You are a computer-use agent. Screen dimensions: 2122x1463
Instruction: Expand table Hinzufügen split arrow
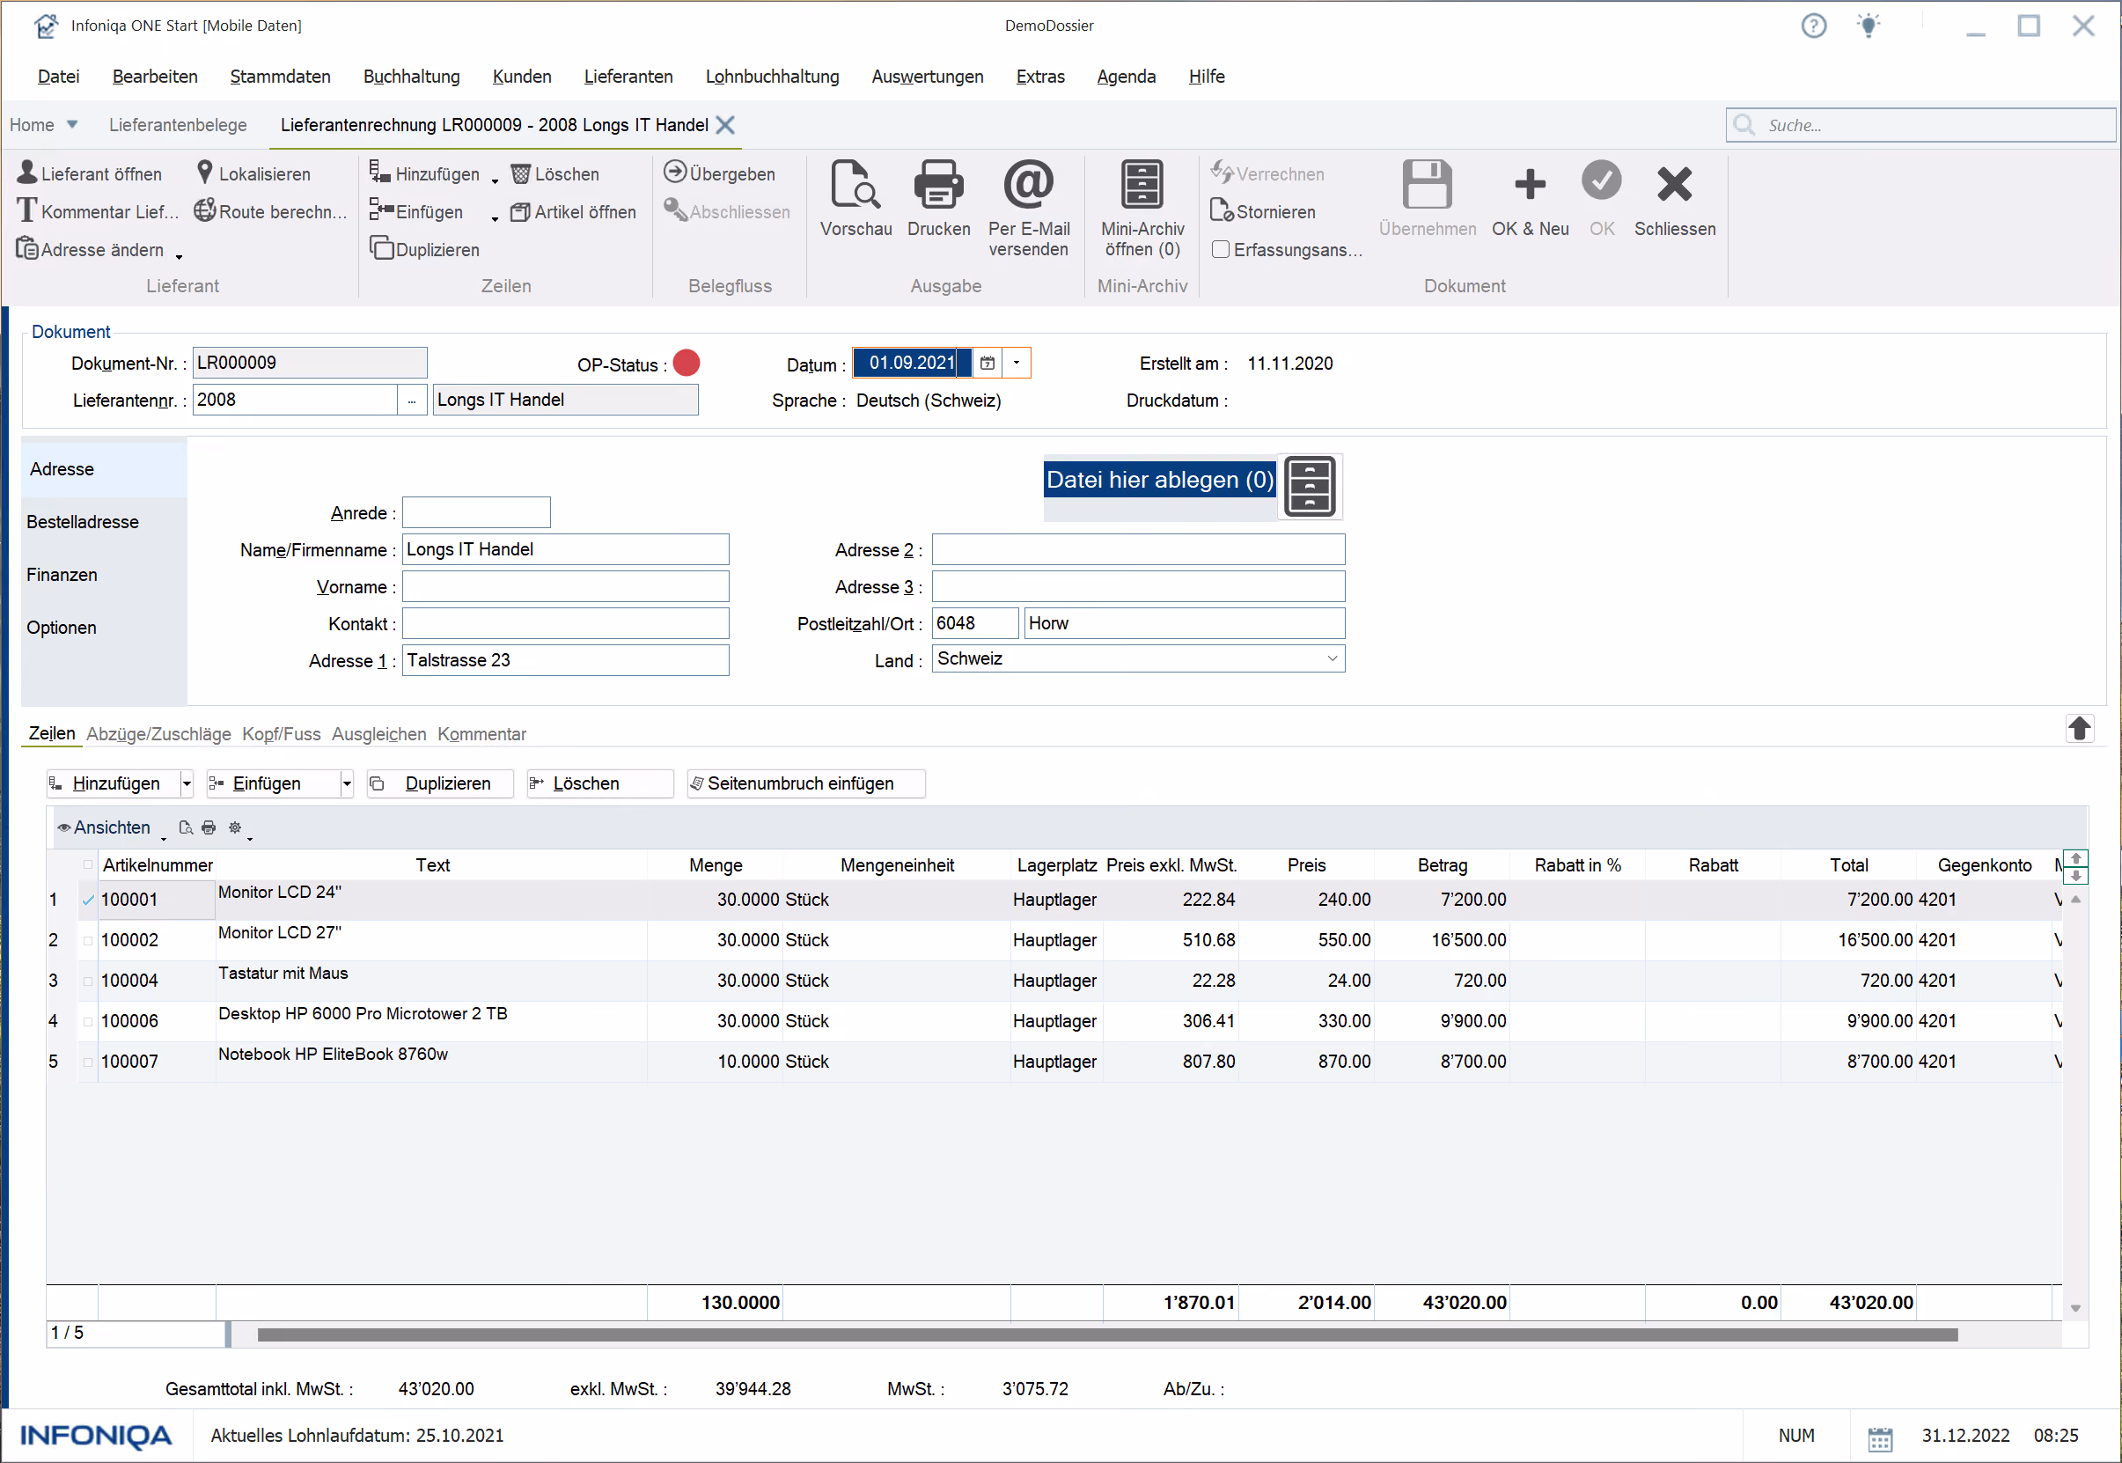[x=187, y=783]
